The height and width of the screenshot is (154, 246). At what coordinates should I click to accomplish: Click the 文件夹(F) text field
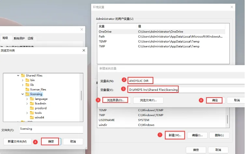point(51,130)
